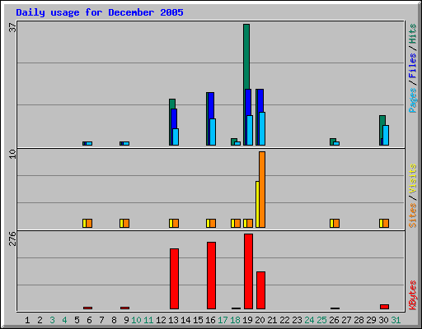Viewport: 422px width, 329px height.
Task: Click the 'Hits' legend label
Action: pyautogui.click(x=412, y=34)
